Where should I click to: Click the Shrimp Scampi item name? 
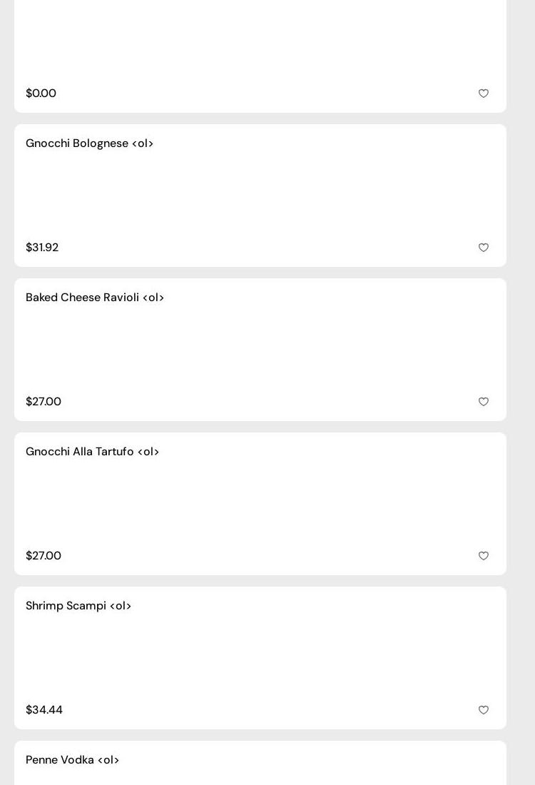[x=78, y=606]
